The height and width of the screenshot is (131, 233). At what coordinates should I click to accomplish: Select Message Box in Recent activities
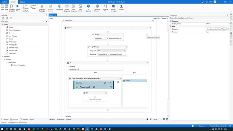(13, 45)
